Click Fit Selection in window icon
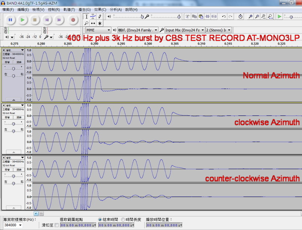302x230 pixels. pyautogui.click(x=263, y=17)
